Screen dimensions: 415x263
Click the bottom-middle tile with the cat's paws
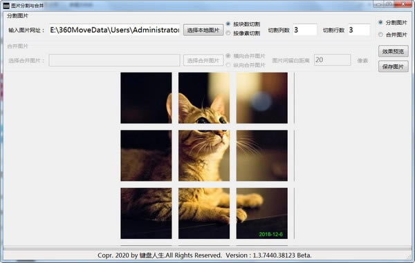(x=204, y=213)
